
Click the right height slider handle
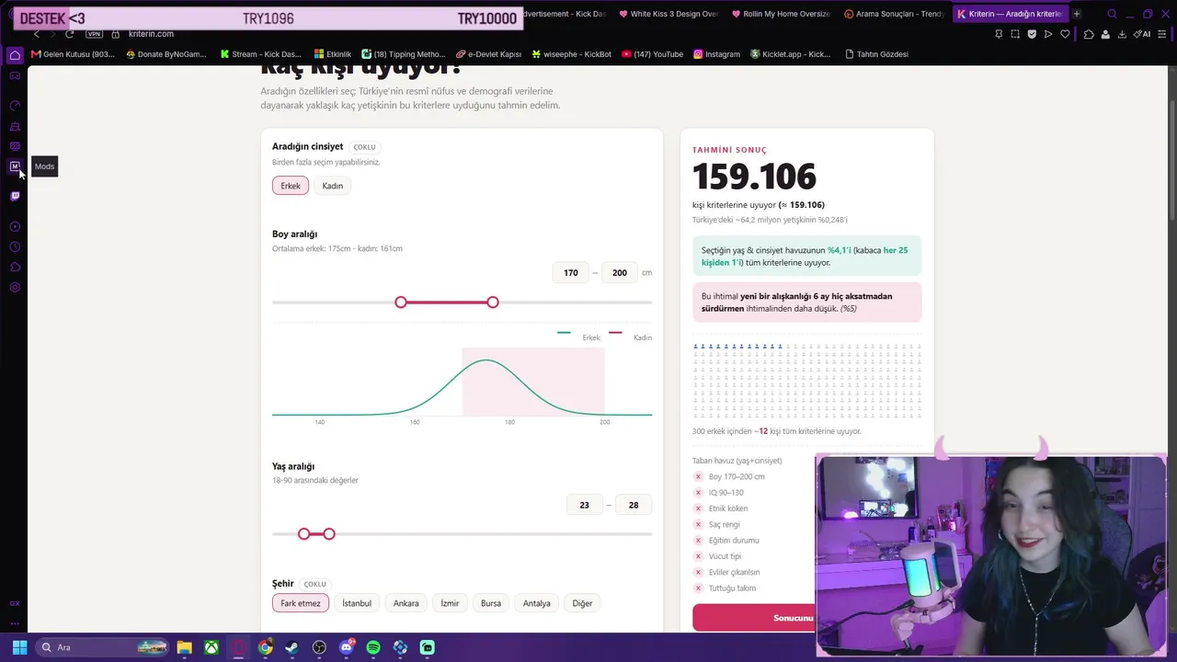pyautogui.click(x=493, y=302)
